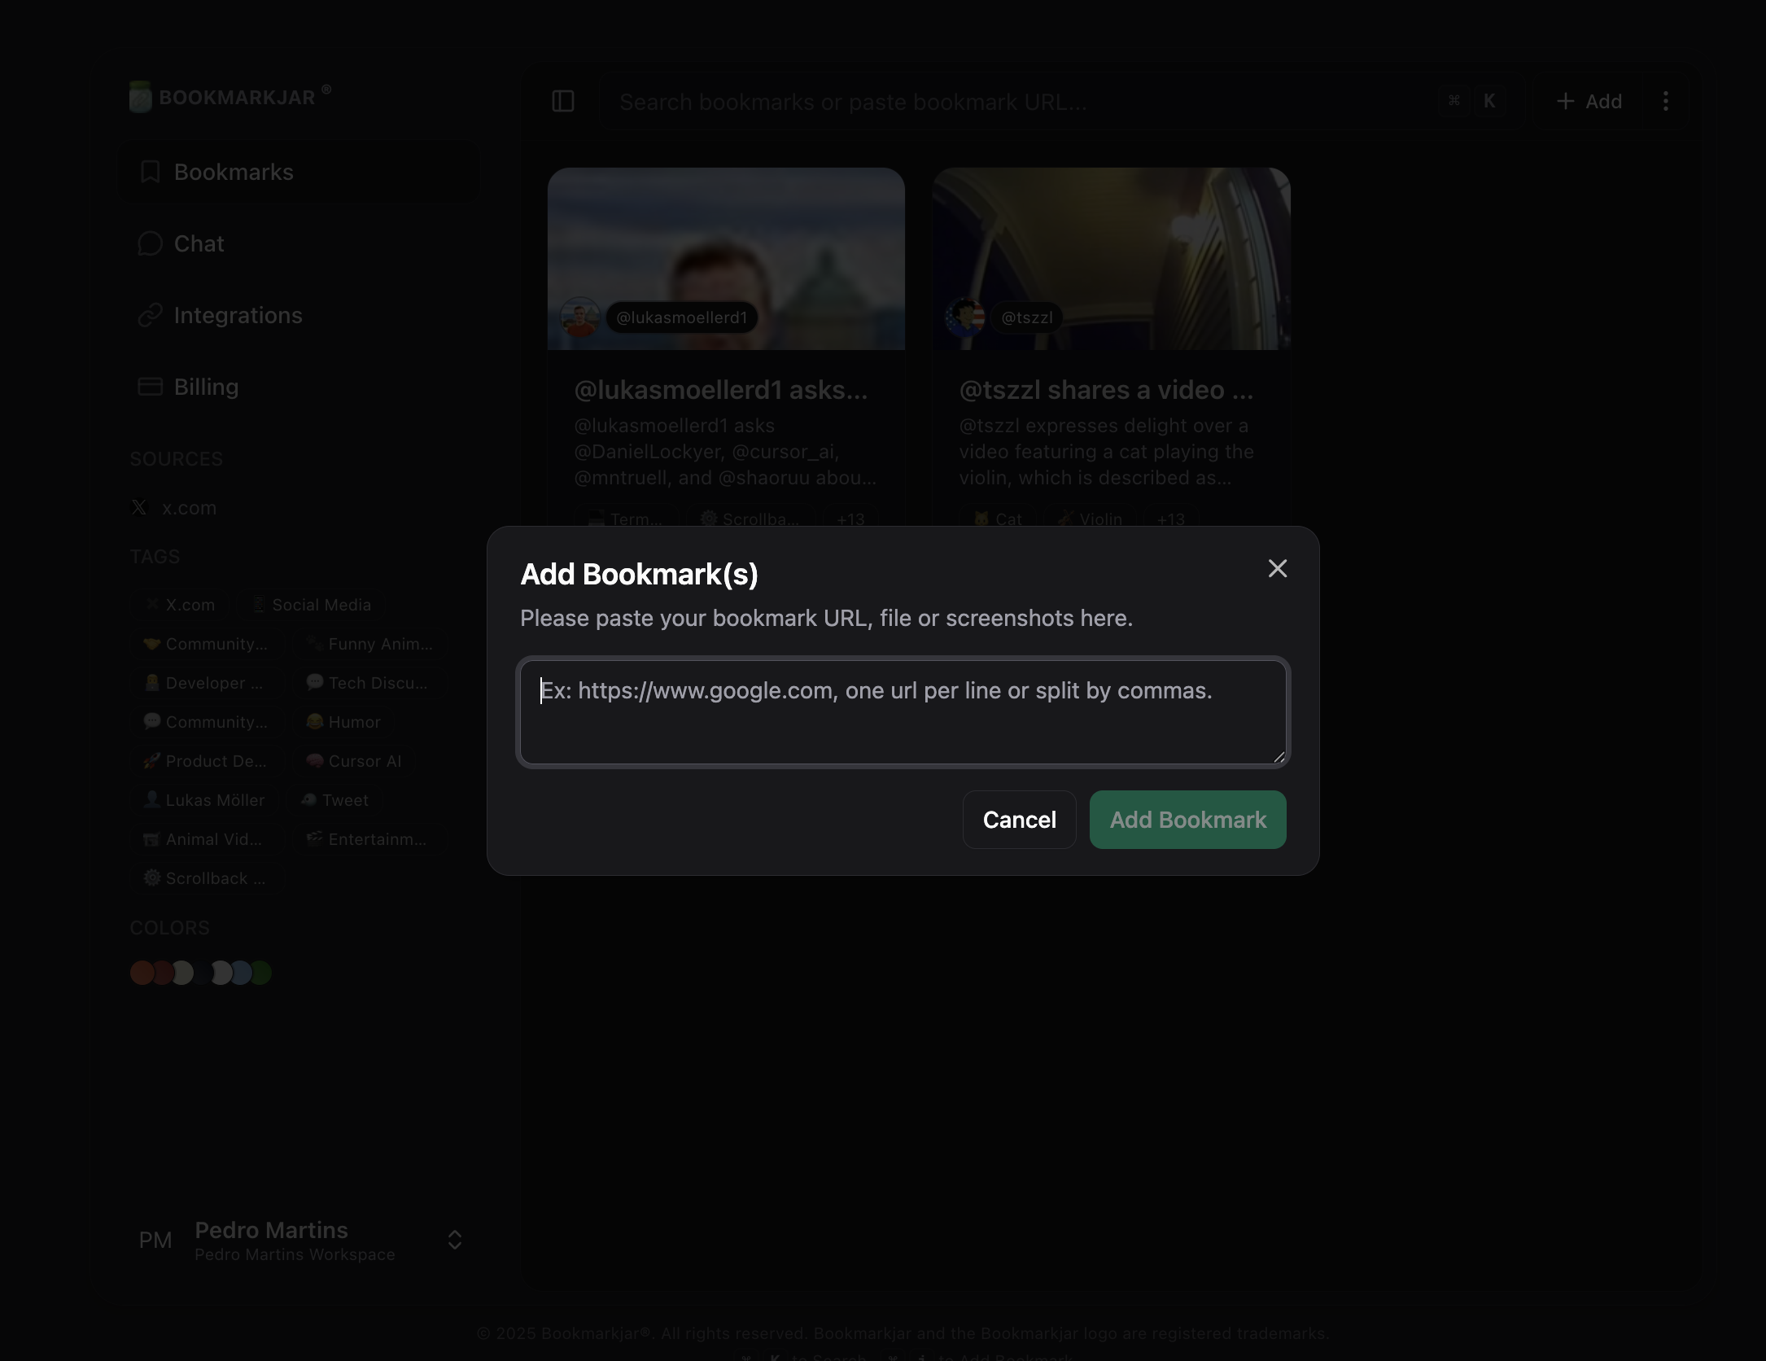Image resolution: width=1766 pixels, height=1361 pixels.
Task: Open the three-dot overflow menu top right
Action: click(1666, 101)
